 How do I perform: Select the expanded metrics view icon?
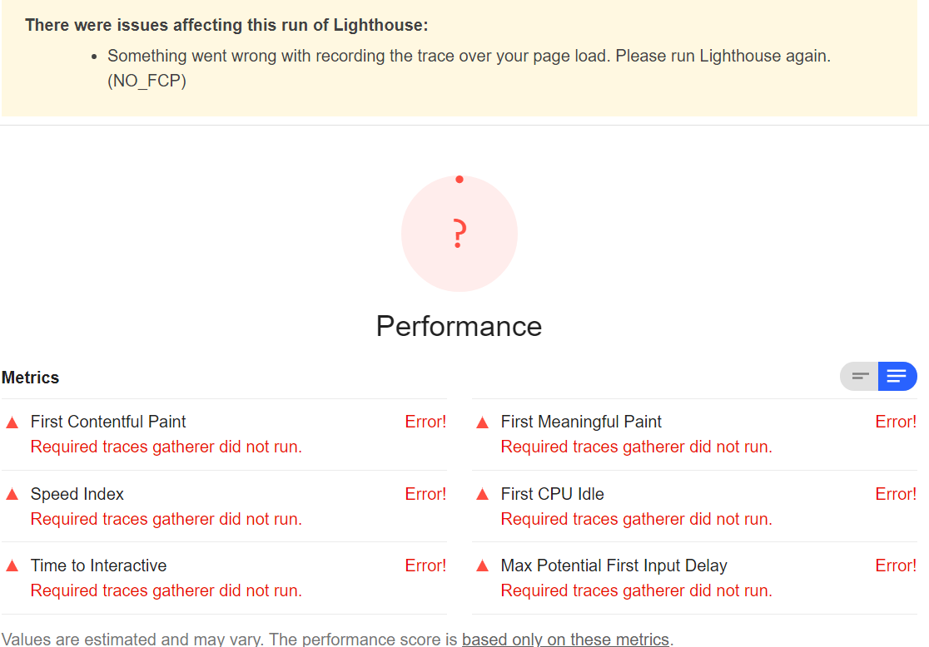pos(897,376)
